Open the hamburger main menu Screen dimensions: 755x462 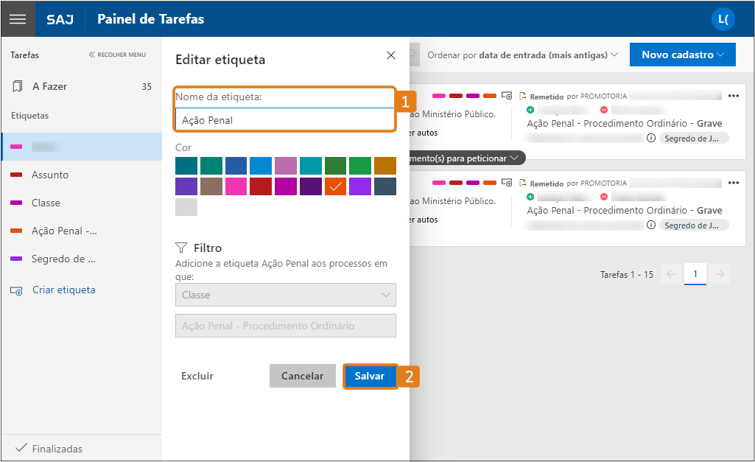(x=18, y=19)
